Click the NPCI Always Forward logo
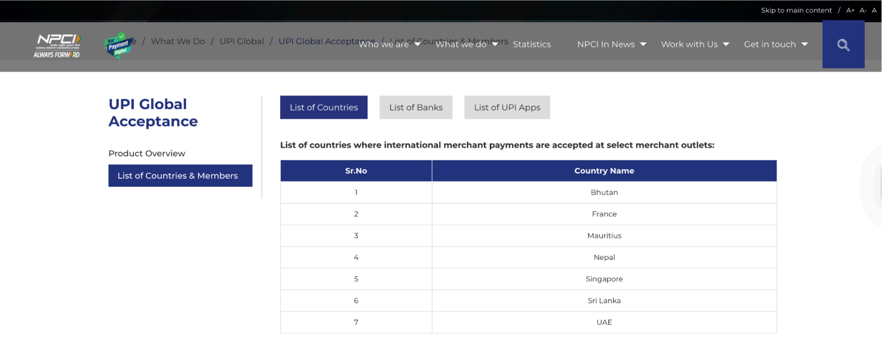This screenshot has height=348, width=882. [x=57, y=45]
